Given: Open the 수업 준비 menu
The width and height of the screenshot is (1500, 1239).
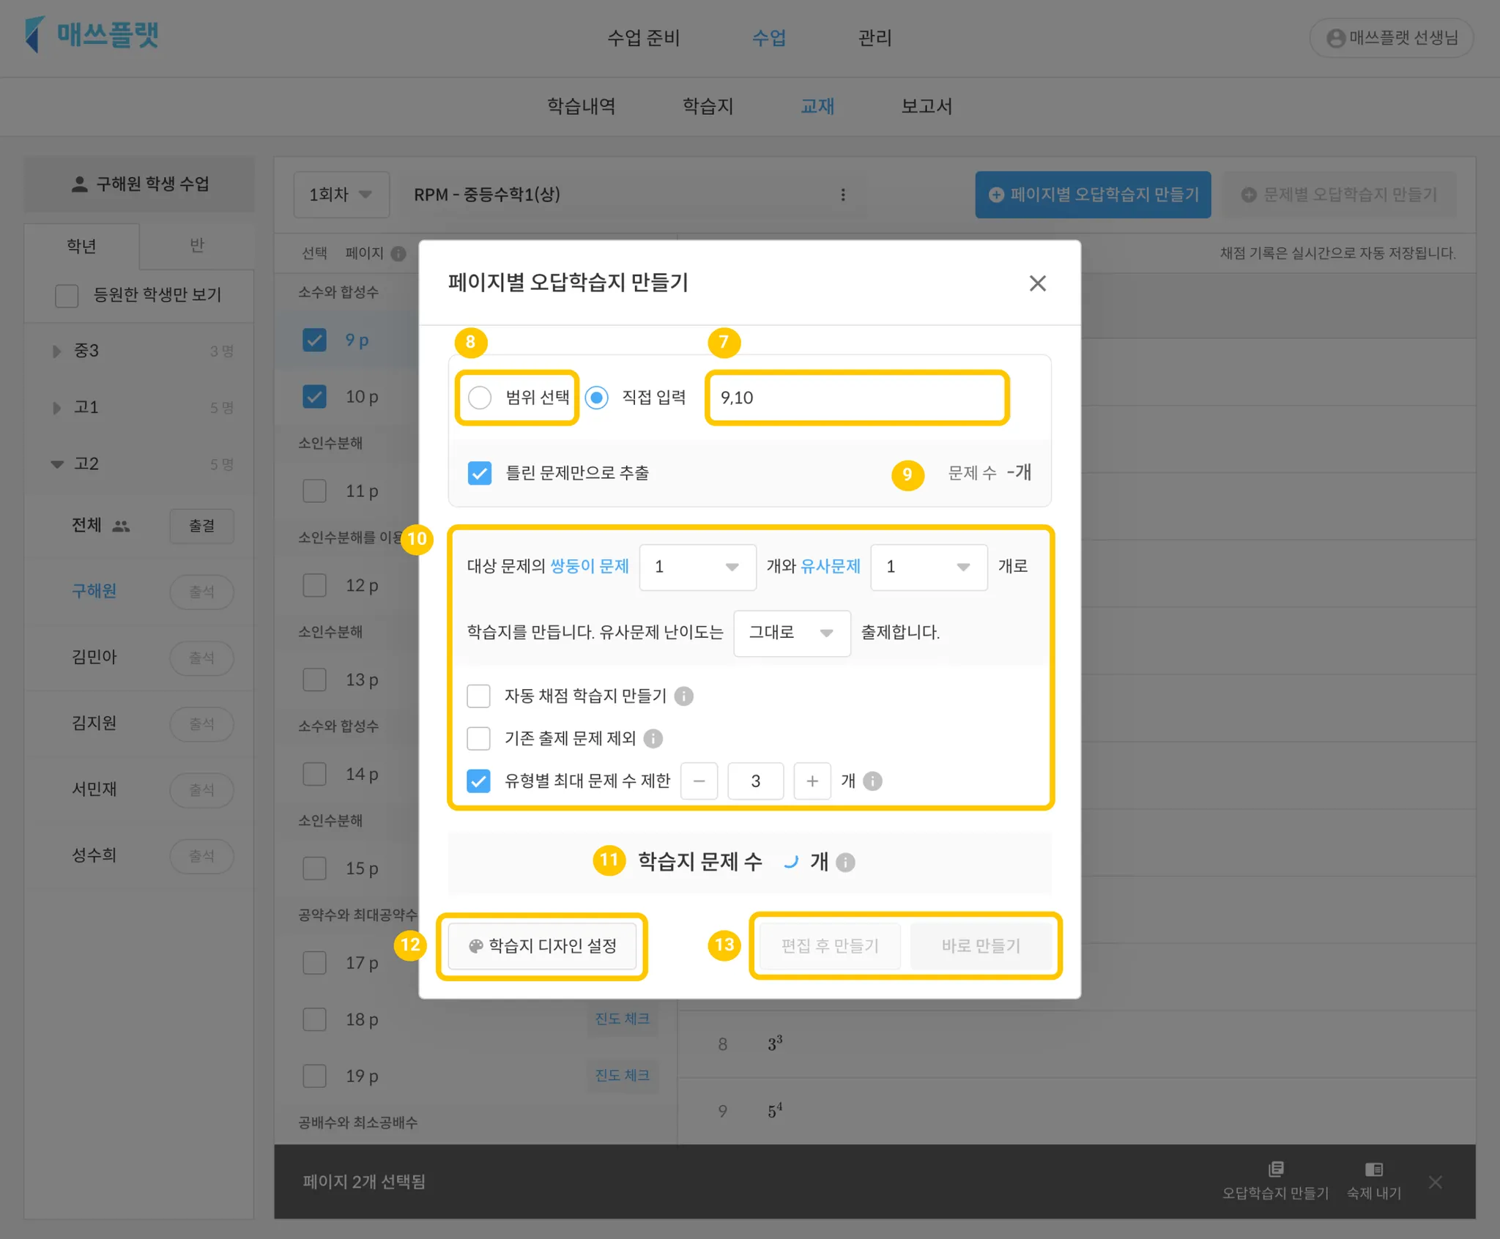Looking at the screenshot, I should point(643,37).
